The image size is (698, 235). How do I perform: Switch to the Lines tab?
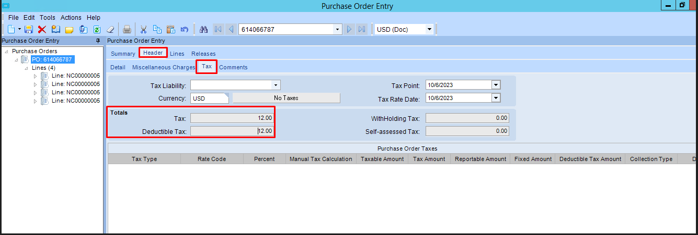point(177,54)
